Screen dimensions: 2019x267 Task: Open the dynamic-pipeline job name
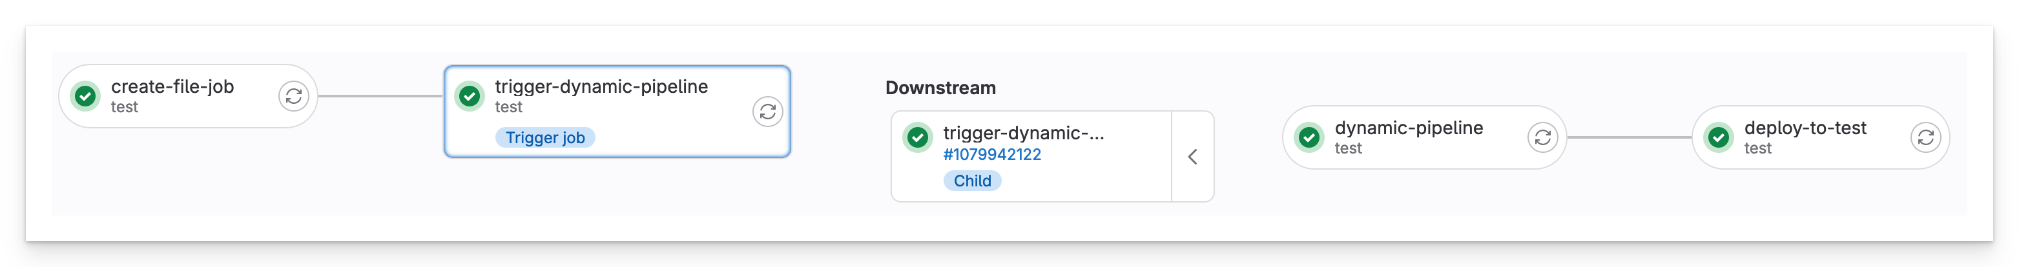[1409, 128]
